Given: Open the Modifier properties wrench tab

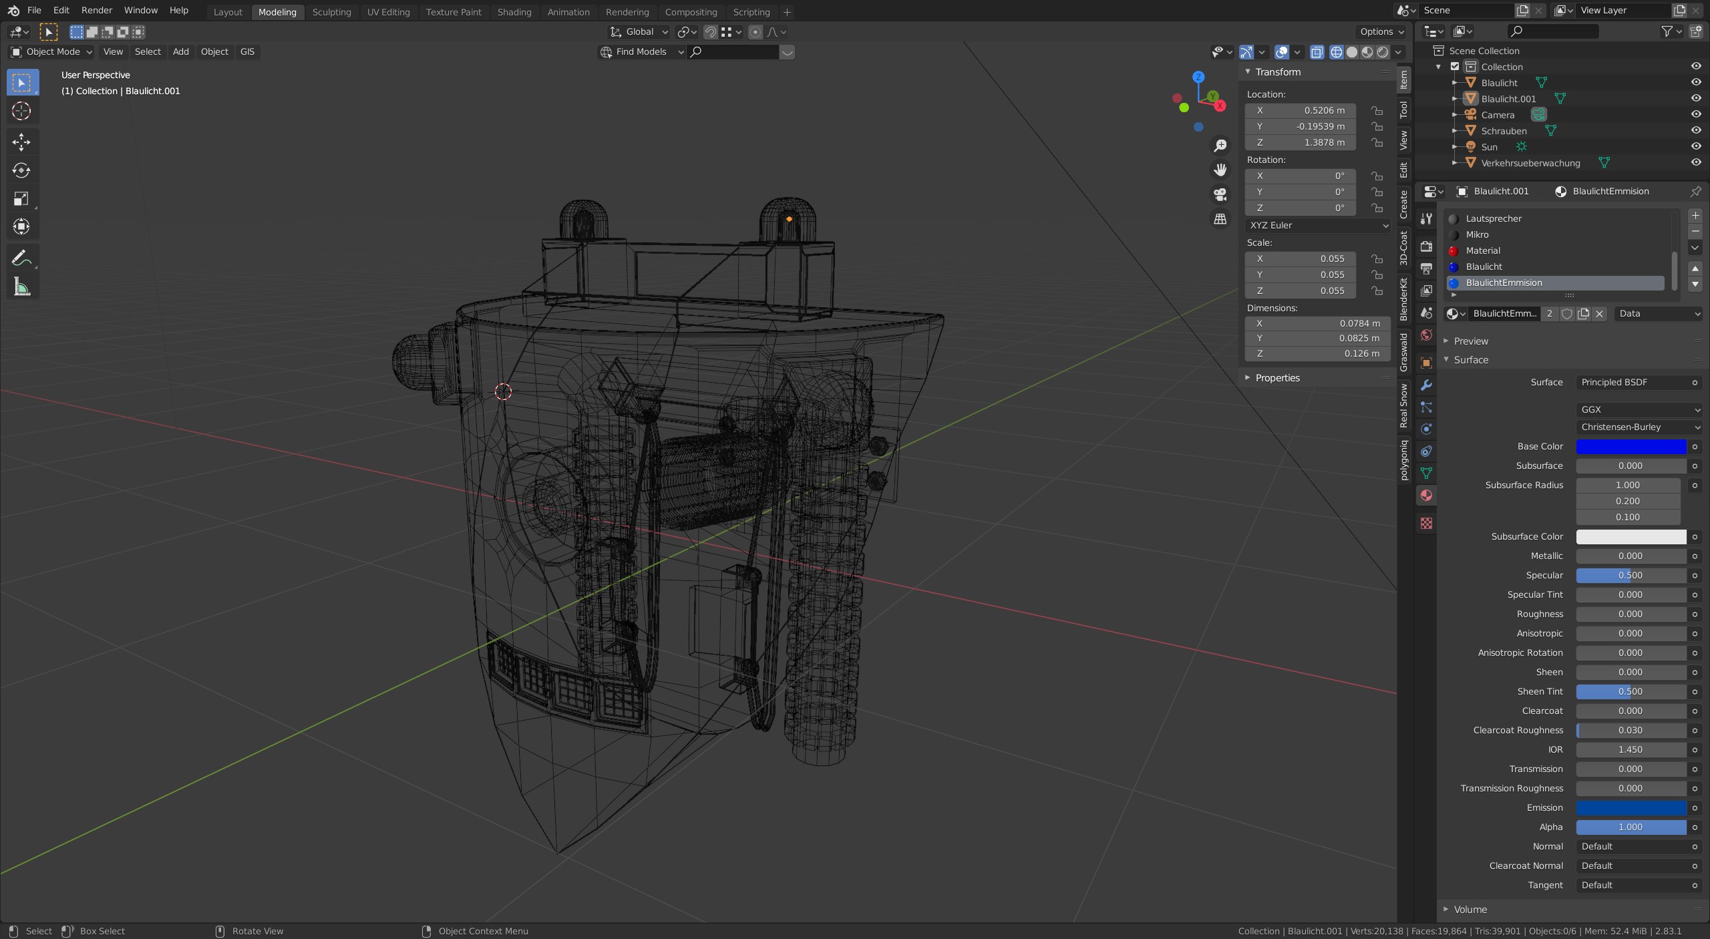Looking at the screenshot, I should tap(1426, 385).
